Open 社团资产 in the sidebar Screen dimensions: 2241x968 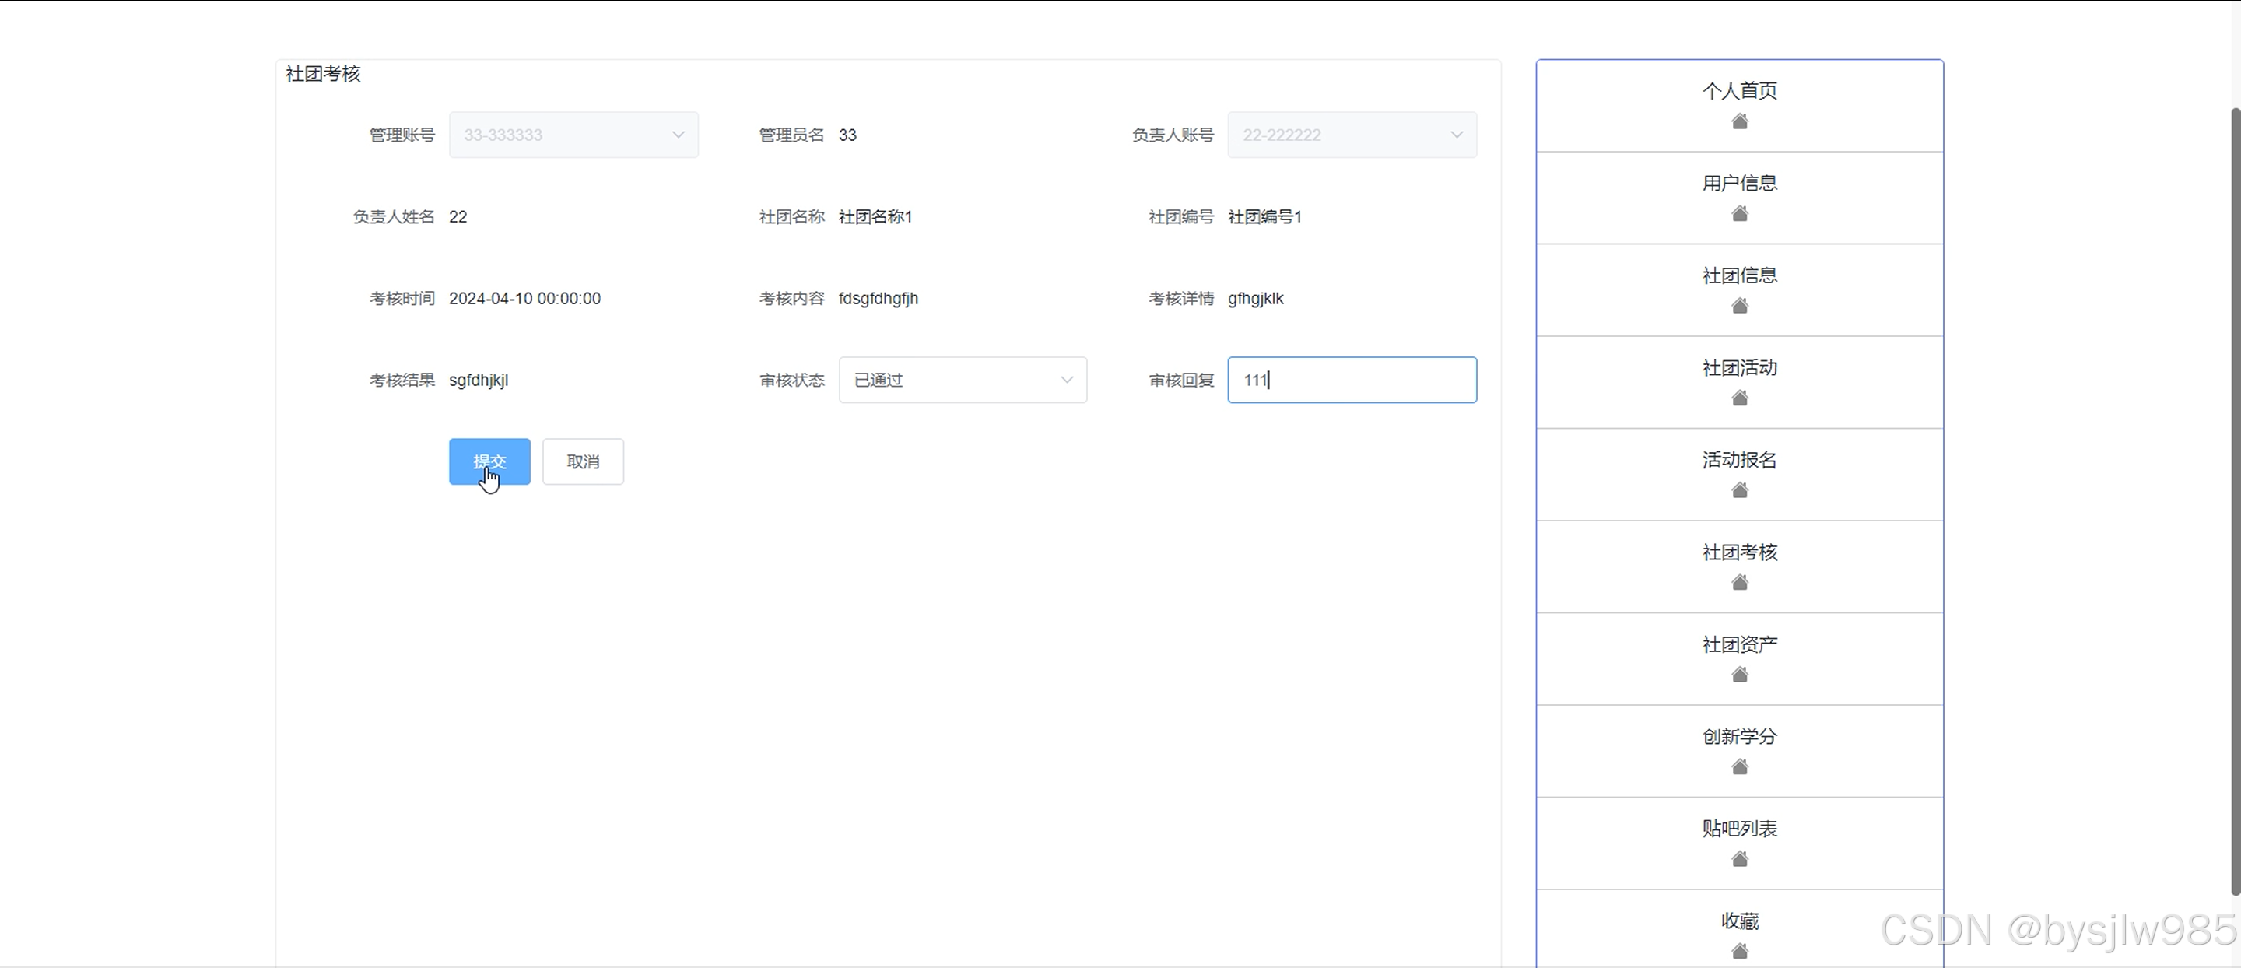(1739, 658)
